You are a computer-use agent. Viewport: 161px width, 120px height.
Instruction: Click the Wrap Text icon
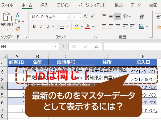pyautogui.click(x=142, y=17)
